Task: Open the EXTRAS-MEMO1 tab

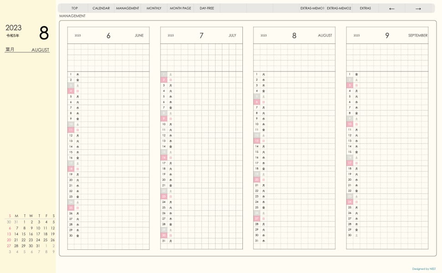Action: click(312, 8)
